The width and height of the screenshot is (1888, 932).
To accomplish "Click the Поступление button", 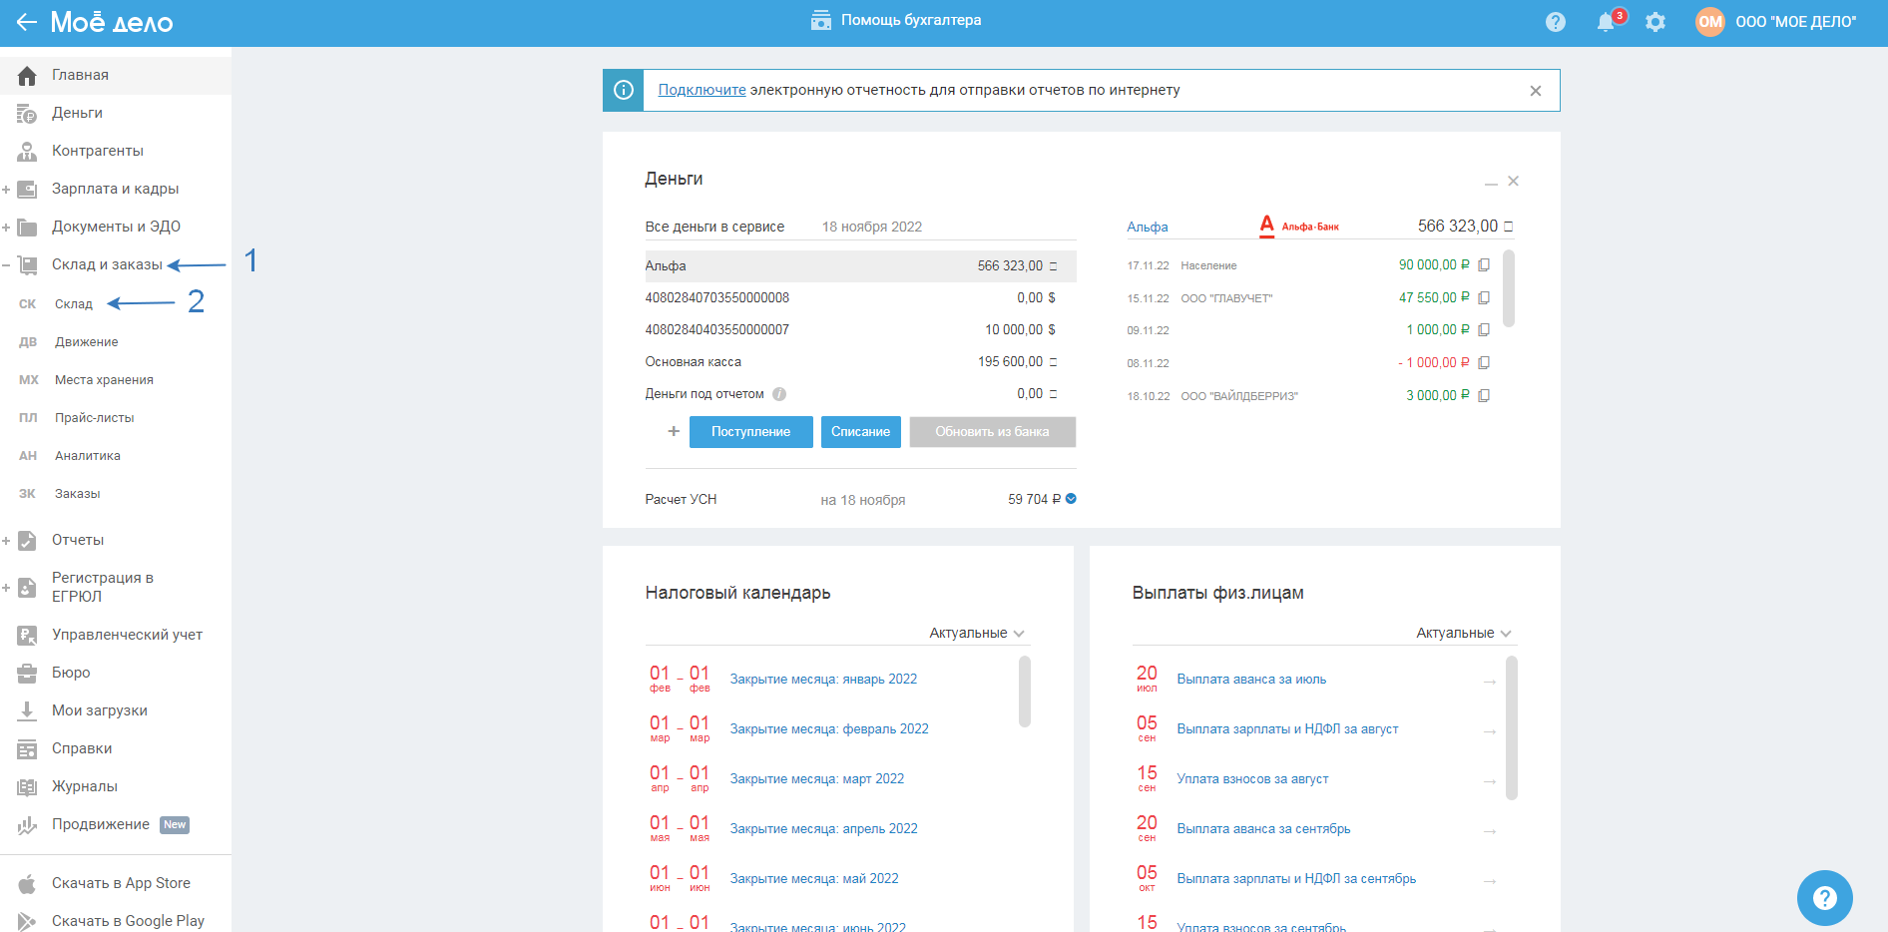I will 750,432.
